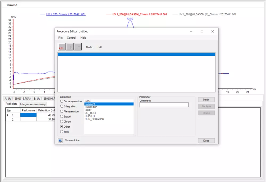Click the row arrow marker for peak 1
This screenshot has height=182, width=266.
(x=8, y=115)
